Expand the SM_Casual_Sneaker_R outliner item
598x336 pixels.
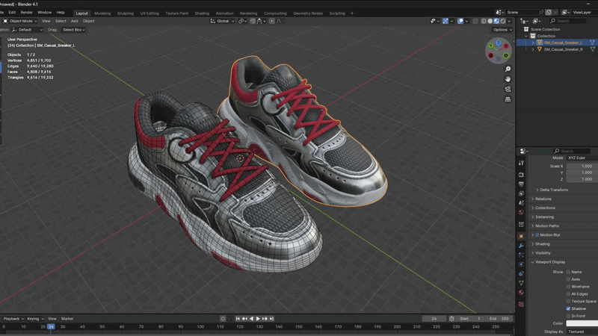coord(533,49)
